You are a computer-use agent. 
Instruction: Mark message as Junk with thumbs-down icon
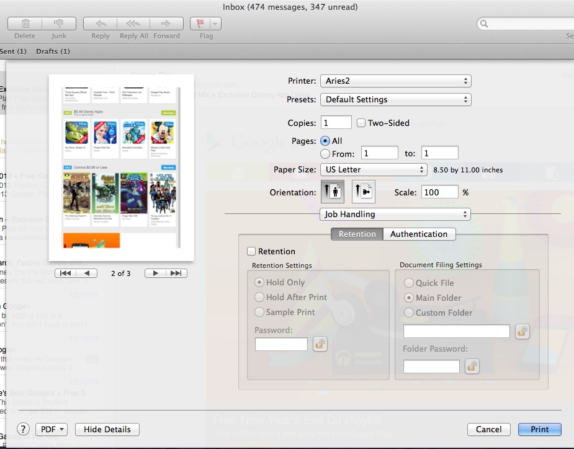point(58,24)
